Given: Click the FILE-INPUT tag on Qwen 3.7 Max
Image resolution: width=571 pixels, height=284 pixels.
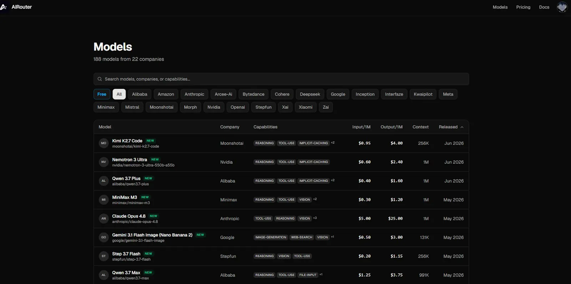Looking at the screenshot, I should (x=308, y=275).
